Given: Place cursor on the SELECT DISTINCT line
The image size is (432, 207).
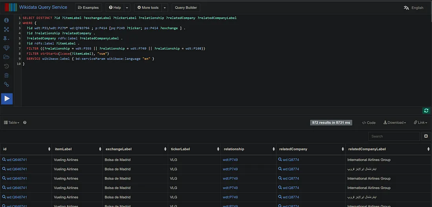Looking at the screenshot, I should click(x=130, y=18).
